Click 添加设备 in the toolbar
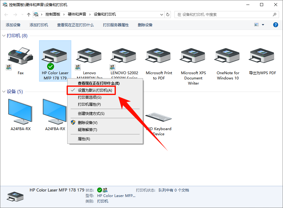 tap(13, 25)
